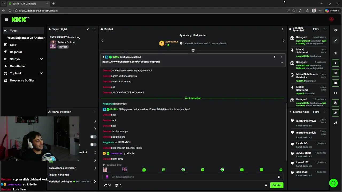Open the green headset support bubble
The image size is (342, 192).
(333, 183)
